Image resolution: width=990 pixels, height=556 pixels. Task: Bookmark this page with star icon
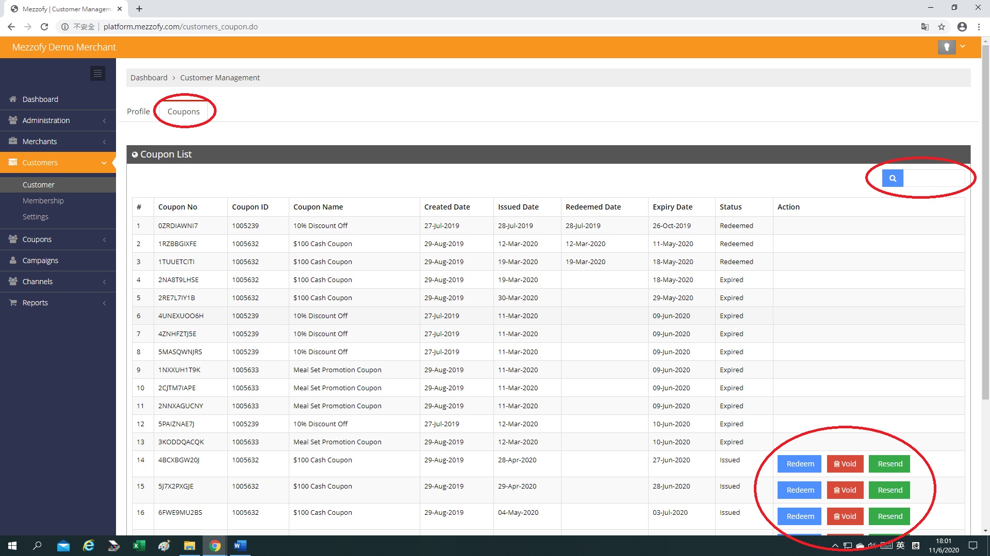(x=942, y=27)
